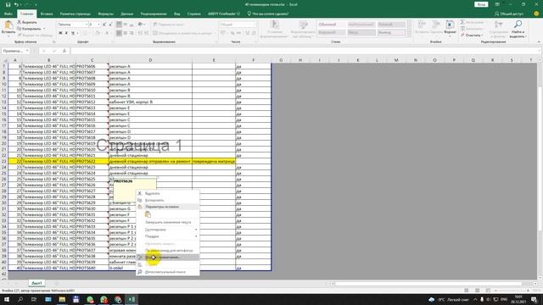The height and width of the screenshot is (305, 543).
Task: Choose Копировать in the context menu
Action: (x=168, y=200)
